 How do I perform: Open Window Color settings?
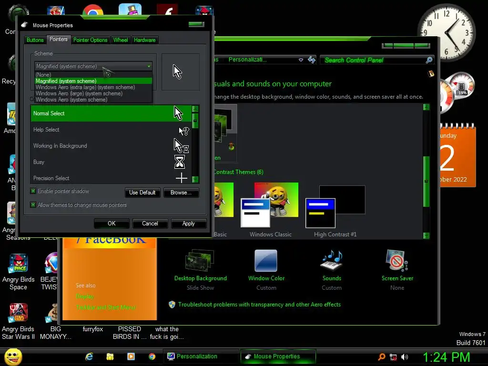[x=266, y=270]
